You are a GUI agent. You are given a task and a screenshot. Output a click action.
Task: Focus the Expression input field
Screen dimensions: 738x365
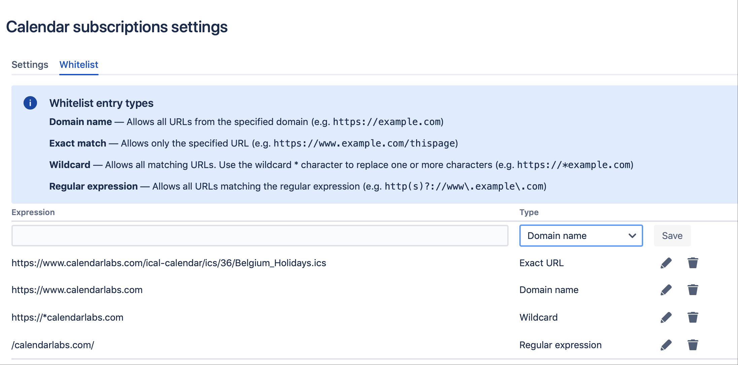coord(260,236)
